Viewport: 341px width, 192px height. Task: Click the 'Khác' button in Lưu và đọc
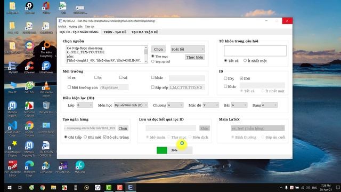[205, 128]
